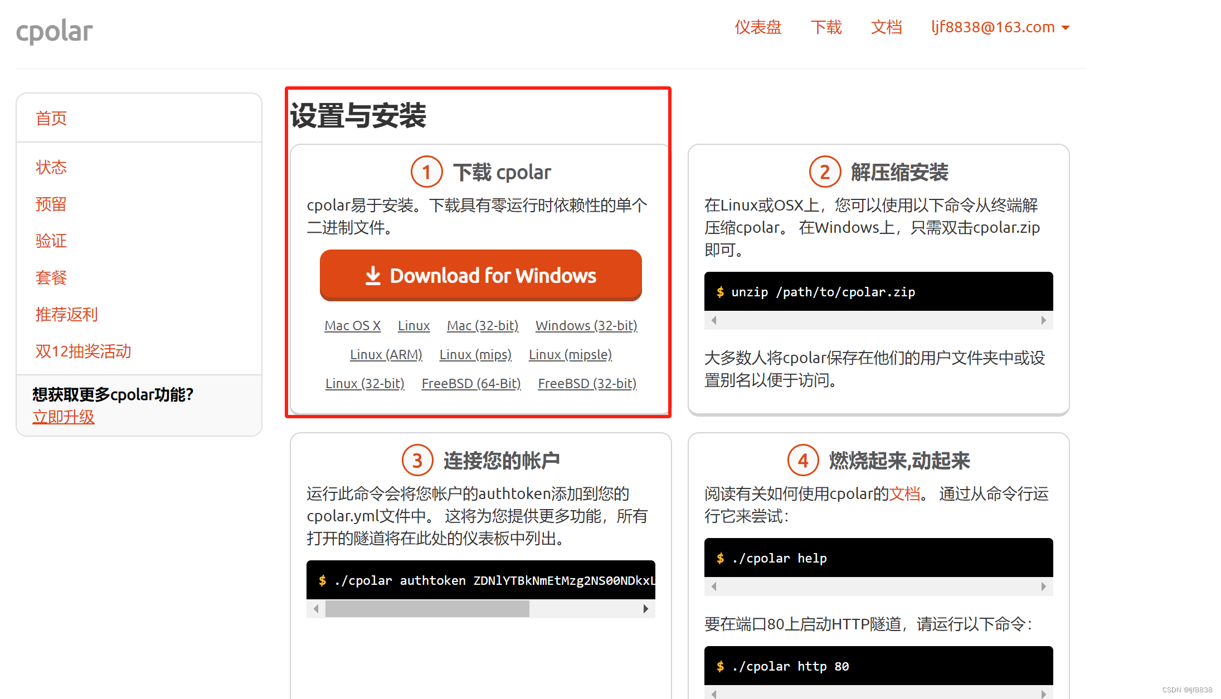Choose Linux (ARM) download link
Viewport: 1221px width, 699px height.
pyautogui.click(x=386, y=354)
